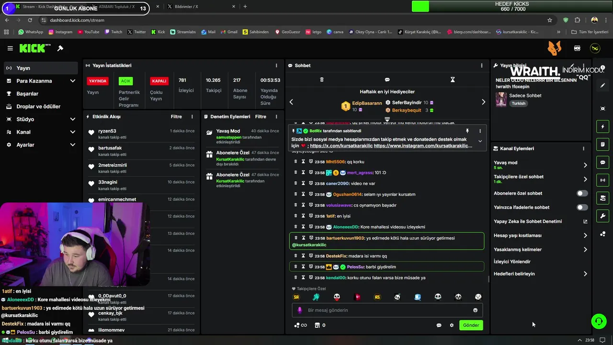Open AI chat moderation external link icon
The height and width of the screenshot is (345, 613).
585,221
